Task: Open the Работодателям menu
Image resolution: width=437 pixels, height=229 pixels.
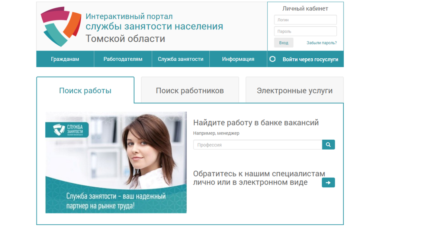Action: tap(123, 59)
